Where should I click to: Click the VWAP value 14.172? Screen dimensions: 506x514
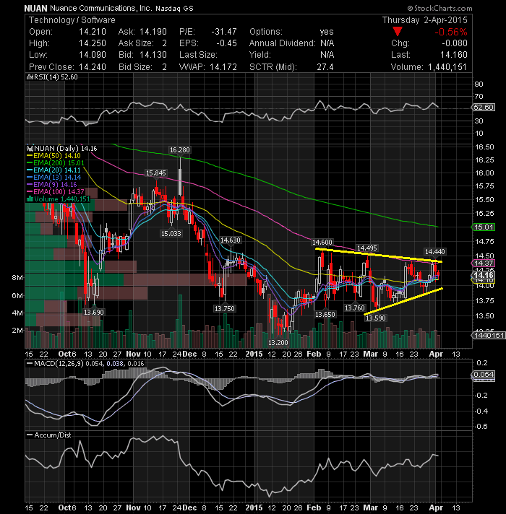[x=223, y=67]
